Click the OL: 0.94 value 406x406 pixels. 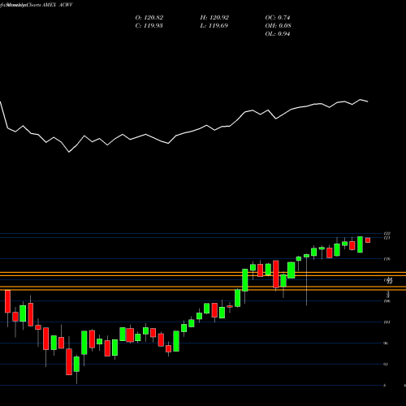coord(278,34)
